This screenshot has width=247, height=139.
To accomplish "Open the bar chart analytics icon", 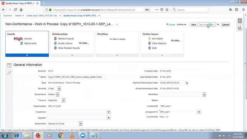I will 240,28.
